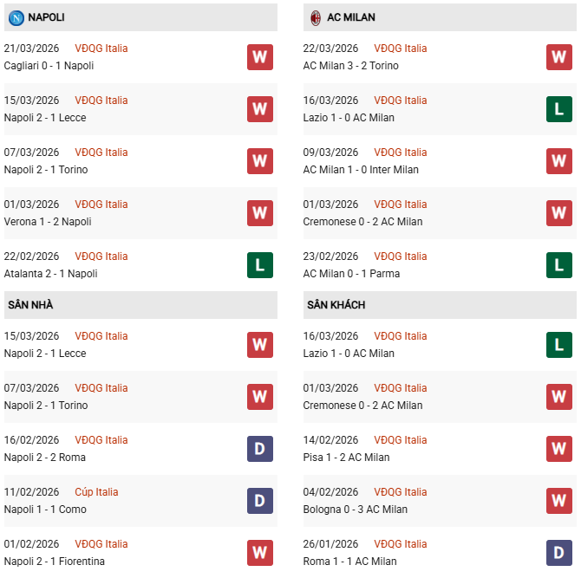
Task: Click D badge for Napoli 2 - 2 Roma
Action: pos(260,449)
